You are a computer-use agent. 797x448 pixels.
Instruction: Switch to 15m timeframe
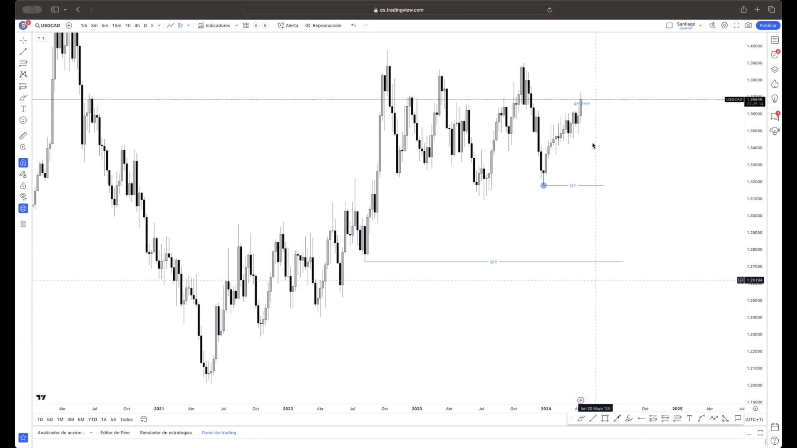(x=117, y=26)
